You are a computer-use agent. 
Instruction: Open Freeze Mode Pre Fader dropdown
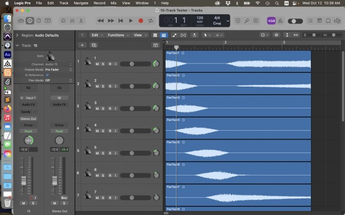[x=59, y=69]
